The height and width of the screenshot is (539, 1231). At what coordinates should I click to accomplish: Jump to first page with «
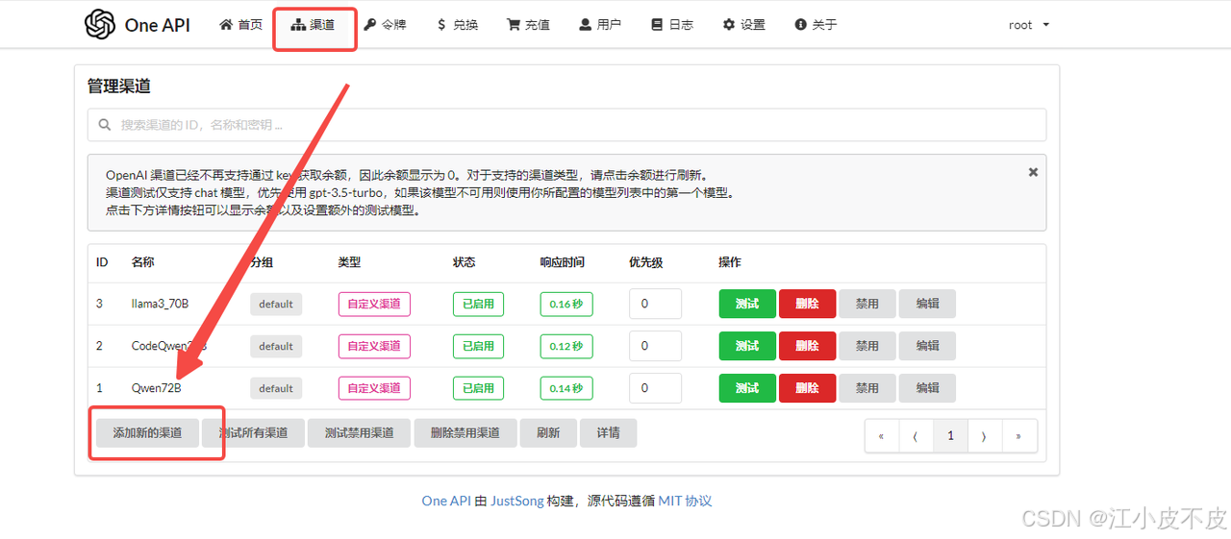(881, 436)
